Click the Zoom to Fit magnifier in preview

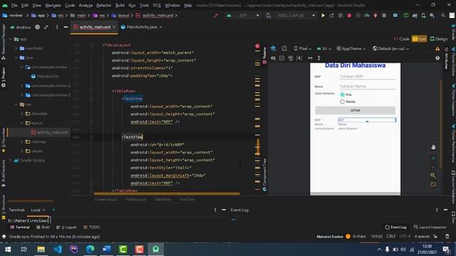[433, 176]
